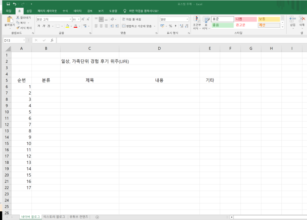Decrease font size with smaller 가 icon
307x220 pixels.
coord(88,19)
